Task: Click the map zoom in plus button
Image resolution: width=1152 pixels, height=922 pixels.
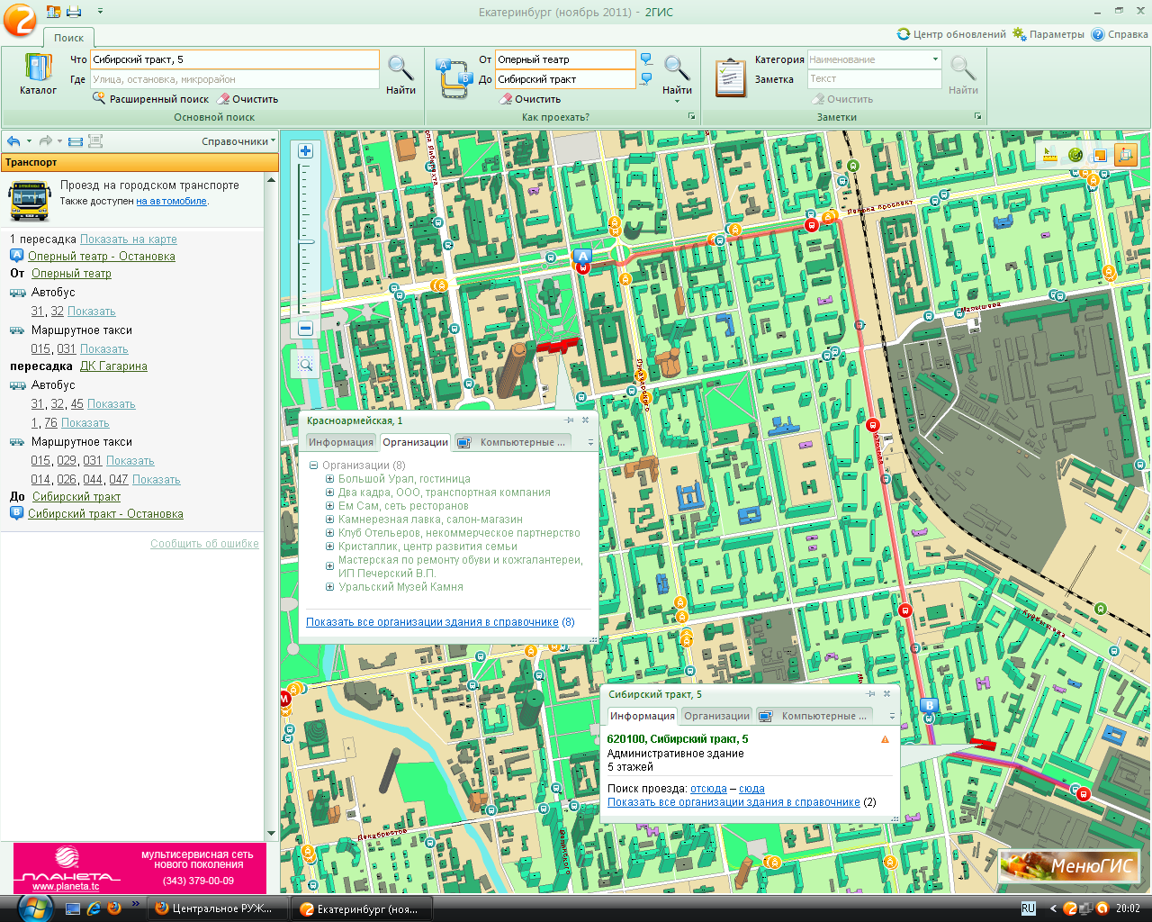Action: pos(306,151)
